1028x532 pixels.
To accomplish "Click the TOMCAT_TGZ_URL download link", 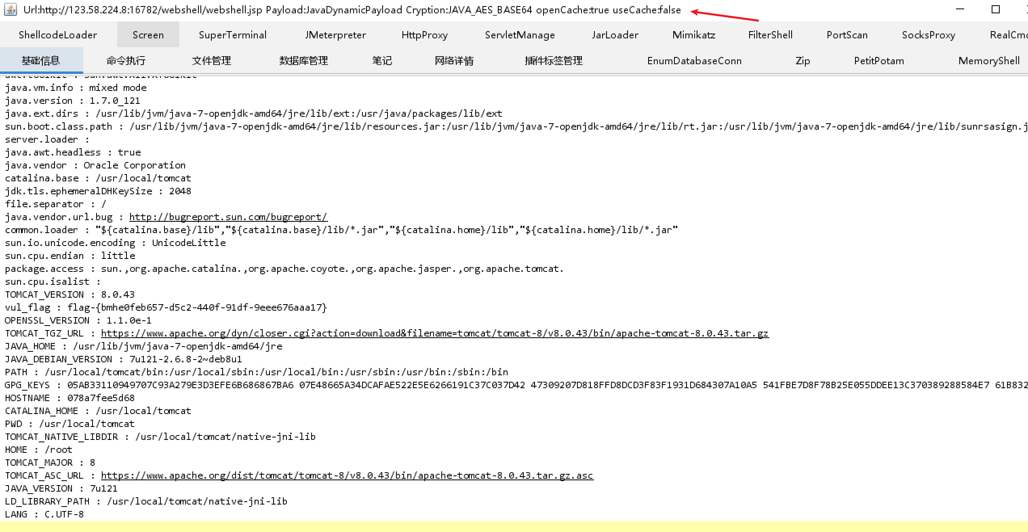I will [434, 333].
